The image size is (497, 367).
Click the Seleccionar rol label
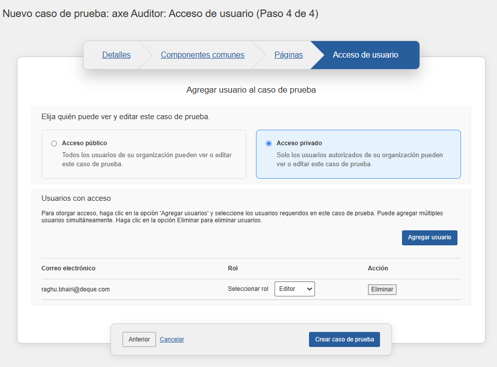248,289
